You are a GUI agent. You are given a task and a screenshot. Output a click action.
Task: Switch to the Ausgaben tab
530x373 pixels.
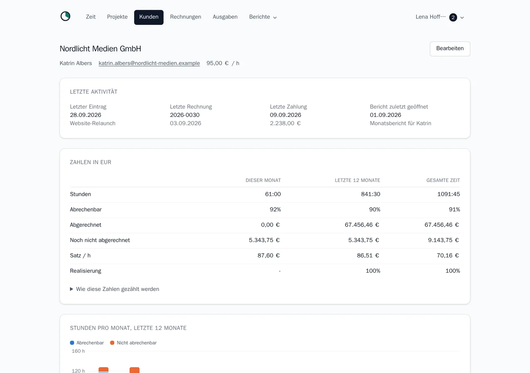point(225,17)
